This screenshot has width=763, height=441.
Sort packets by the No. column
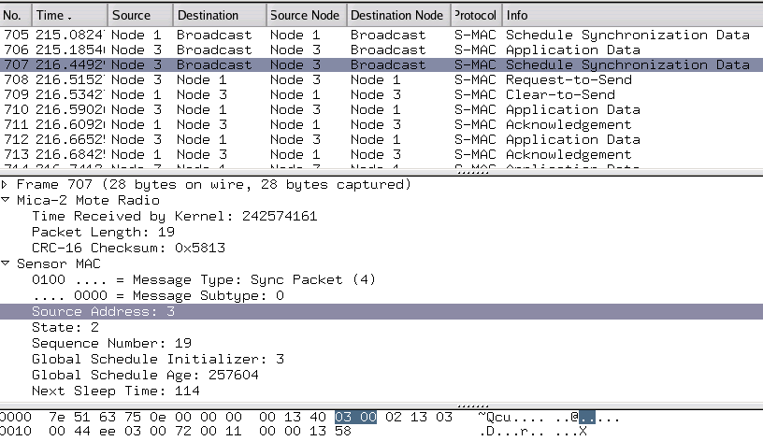pyautogui.click(x=16, y=16)
